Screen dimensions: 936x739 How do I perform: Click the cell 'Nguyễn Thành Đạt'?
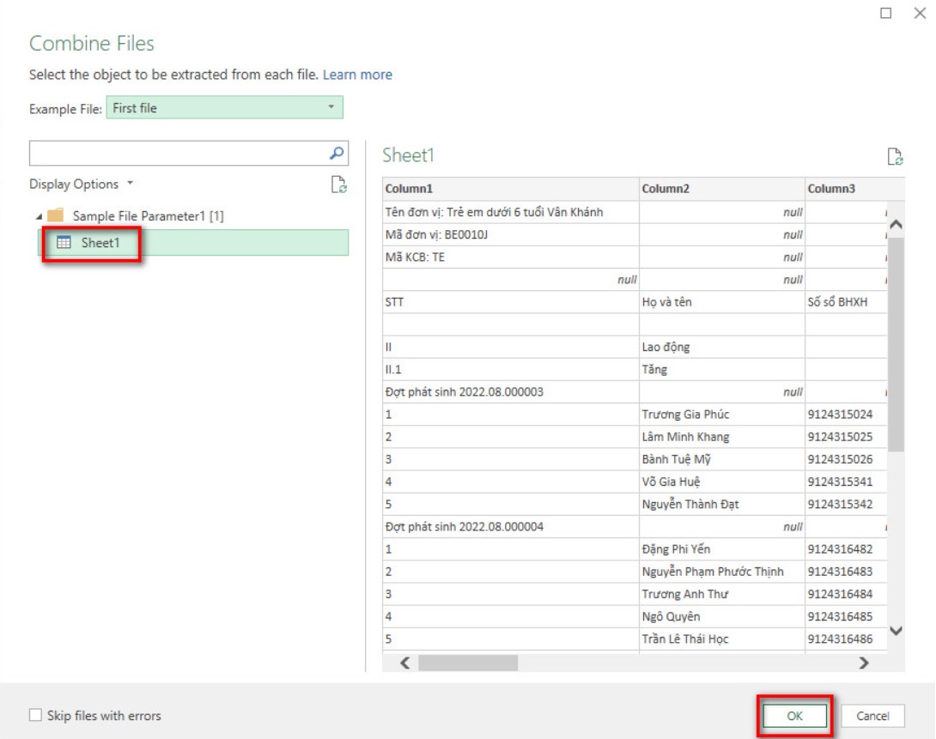tap(721, 504)
